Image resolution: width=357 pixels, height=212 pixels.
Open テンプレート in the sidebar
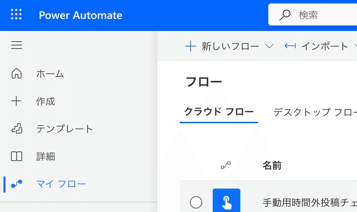click(x=65, y=129)
